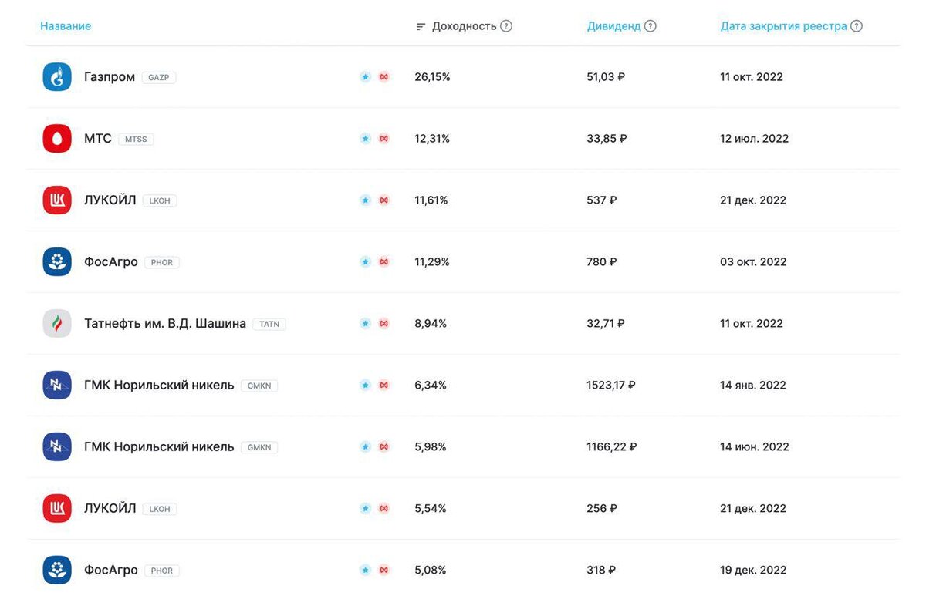
Task: Click the date 19 дек. 2022
Action: pyautogui.click(x=753, y=571)
